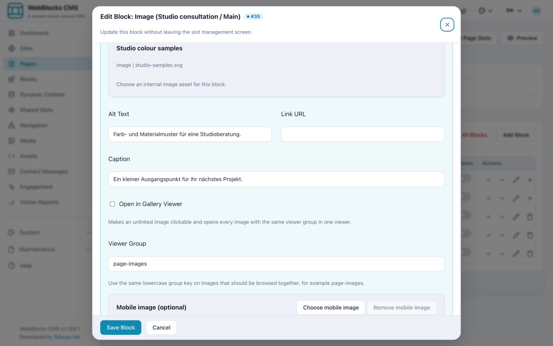
Task: Click the Sites icon in sidebar
Action: click(x=12, y=48)
